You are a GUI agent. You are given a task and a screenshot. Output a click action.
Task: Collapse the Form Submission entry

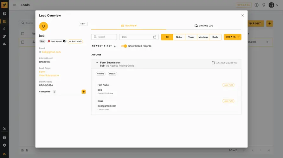coord(97,63)
